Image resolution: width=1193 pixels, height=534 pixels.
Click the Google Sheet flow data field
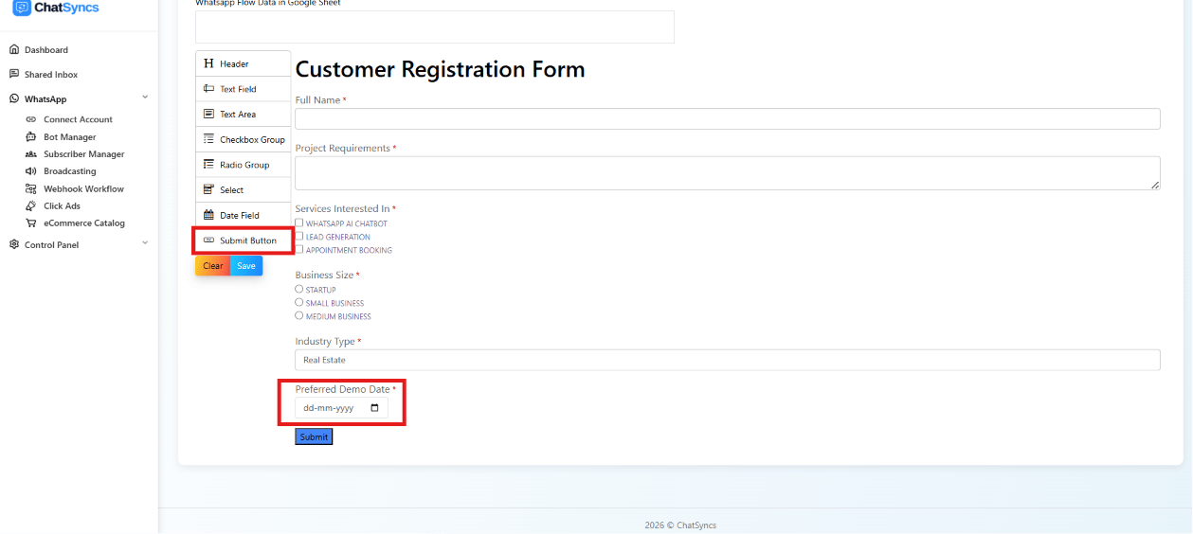pyautogui.click(x=435, y=27)
